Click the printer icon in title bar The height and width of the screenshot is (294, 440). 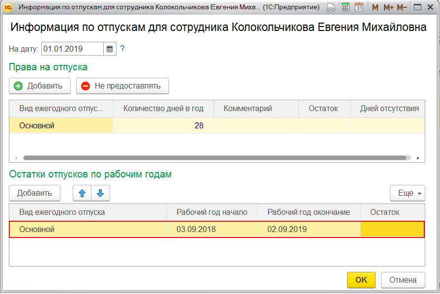point(331,7)
